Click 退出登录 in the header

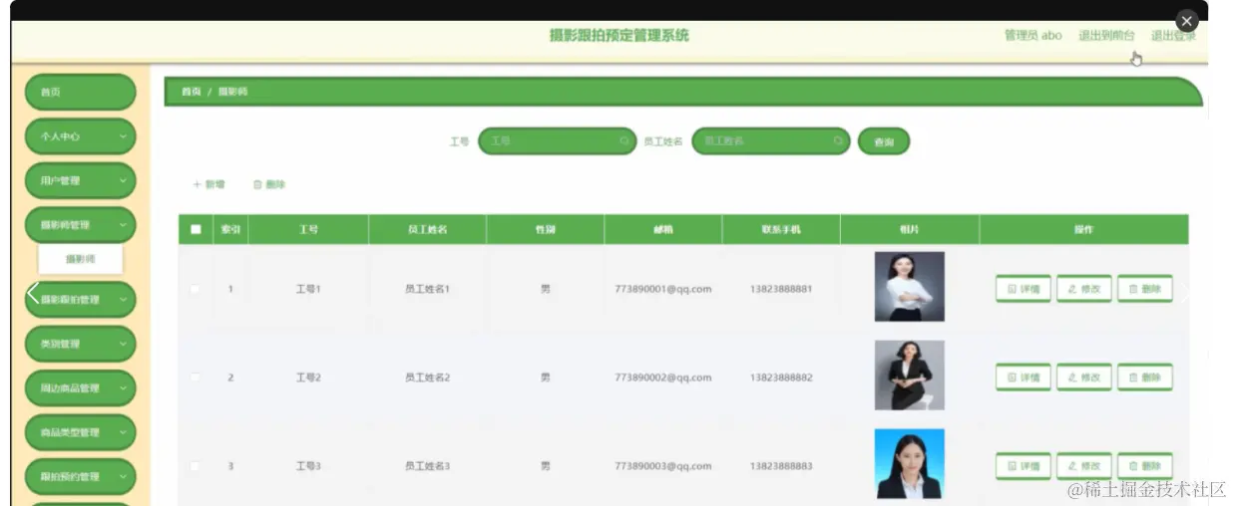(1173, 36)
